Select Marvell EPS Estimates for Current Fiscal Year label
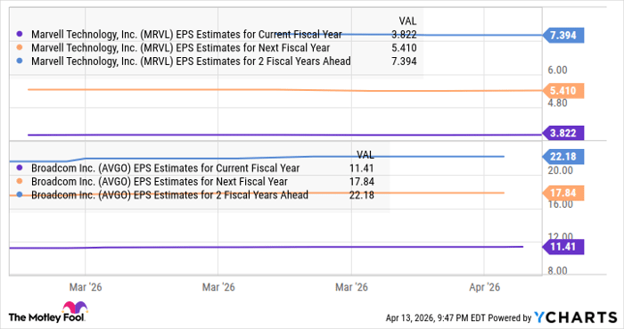This screenshot has width=624, height=329. click(186, 35)
